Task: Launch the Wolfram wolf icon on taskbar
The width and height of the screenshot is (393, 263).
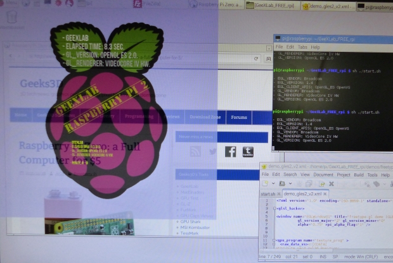Action: click(70, 3)
